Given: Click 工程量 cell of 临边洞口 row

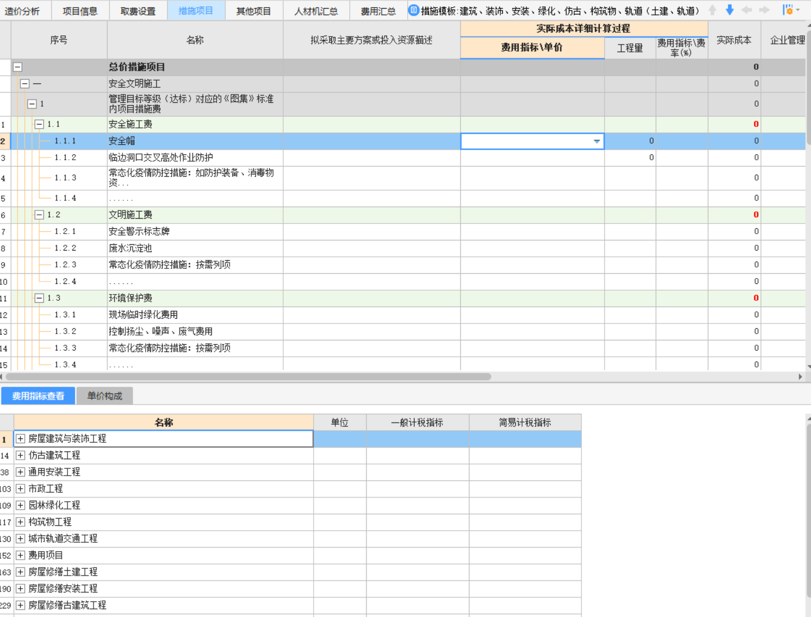Looking at the screenshot, I should [630, 157].
